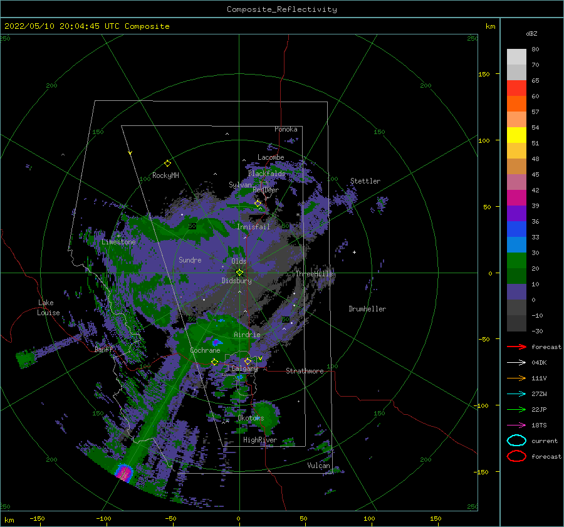Click the asterisk marker above Limestone
This screenshot has width=564, height=527.
pyautogui.click(x=118, y=236)
